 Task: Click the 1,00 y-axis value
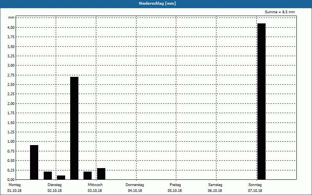[x=11, y=142]
